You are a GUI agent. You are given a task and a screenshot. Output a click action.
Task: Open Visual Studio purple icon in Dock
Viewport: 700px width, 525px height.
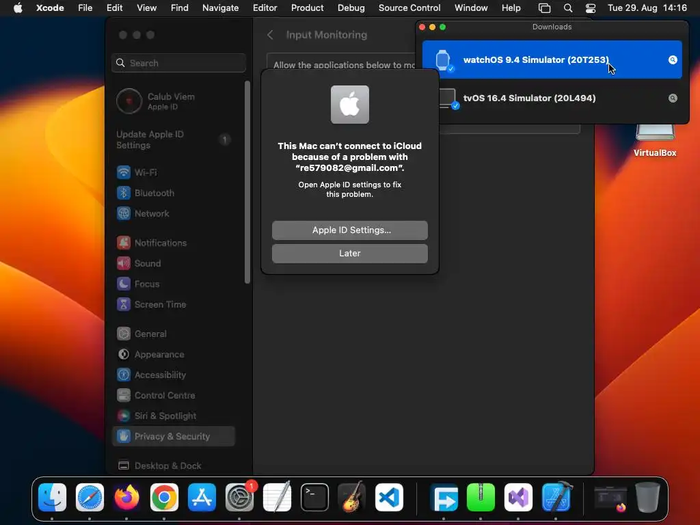518,497
